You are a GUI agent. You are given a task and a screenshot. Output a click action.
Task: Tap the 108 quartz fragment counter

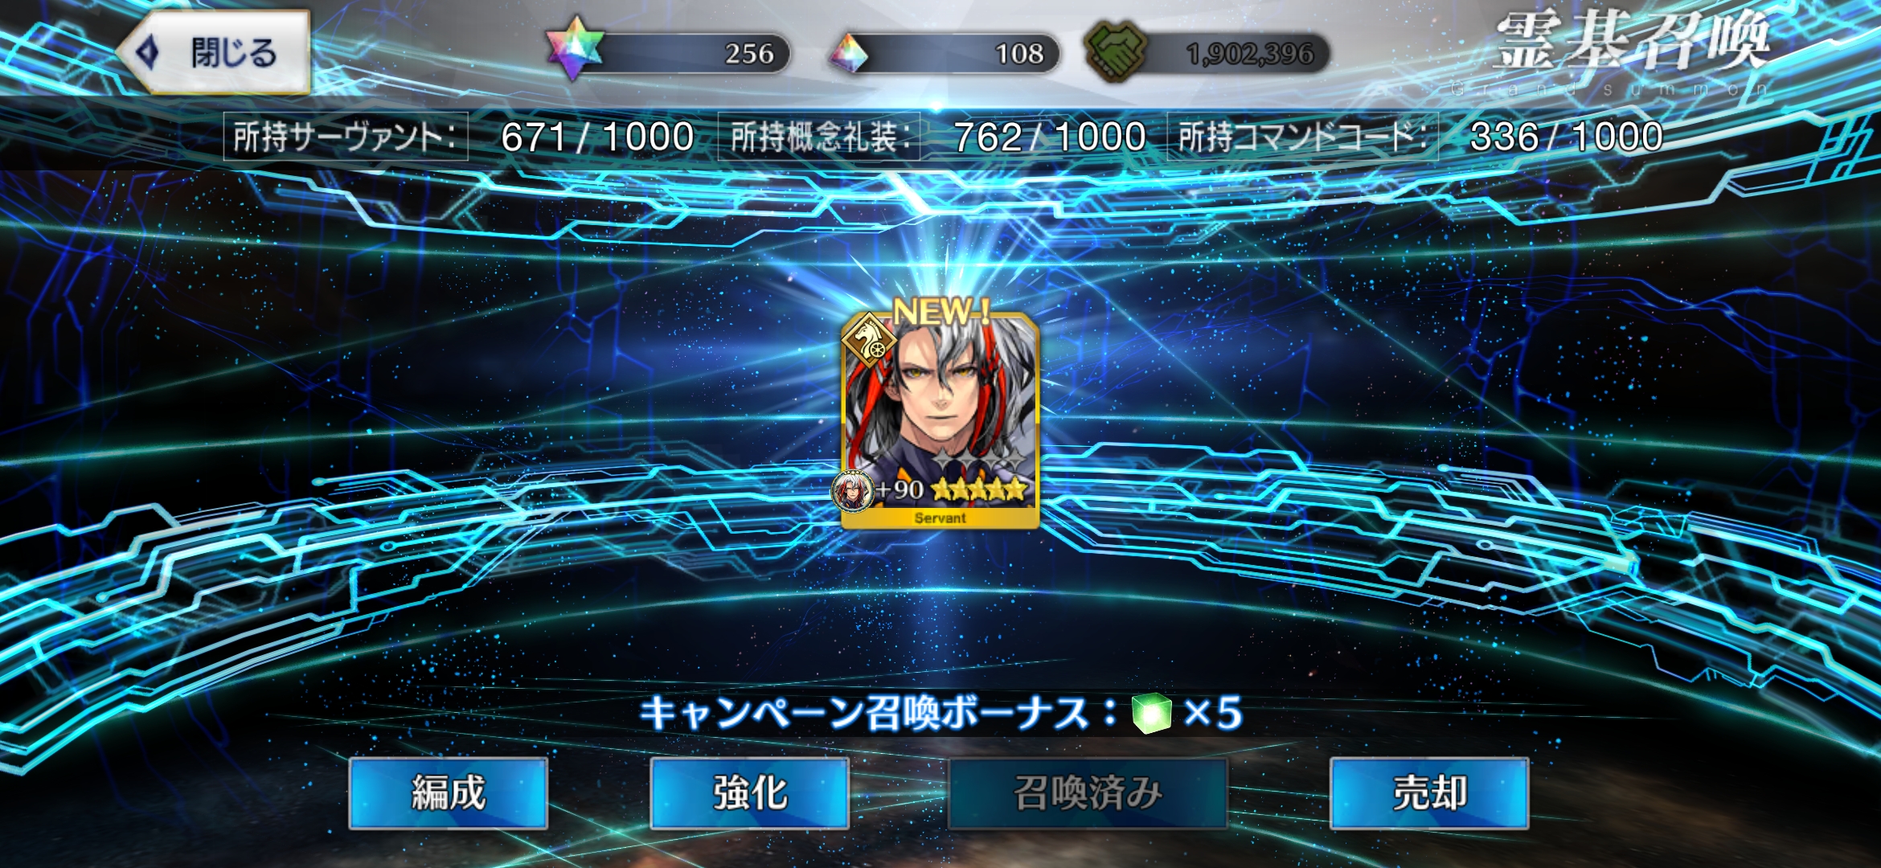click(x=1019, y=54)
